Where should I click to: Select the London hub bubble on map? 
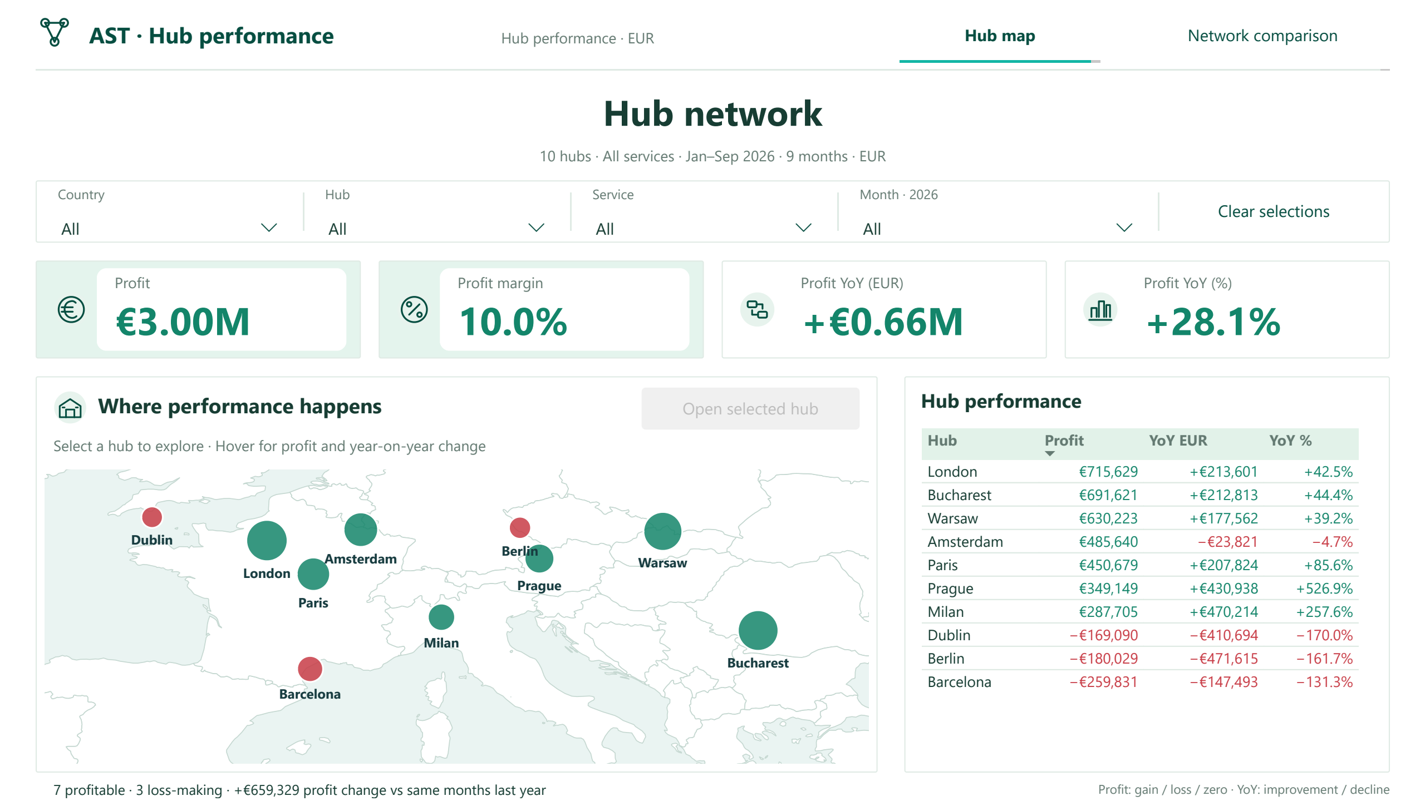[267, 540]
